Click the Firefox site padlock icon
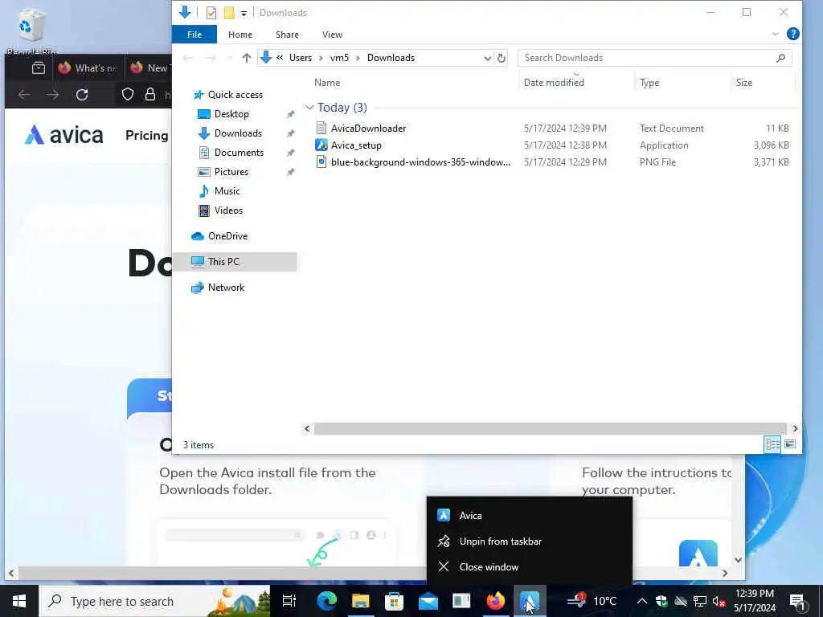The height and width of the screenshot is (617, 823). pyautogui.click(x=150, y=95)
